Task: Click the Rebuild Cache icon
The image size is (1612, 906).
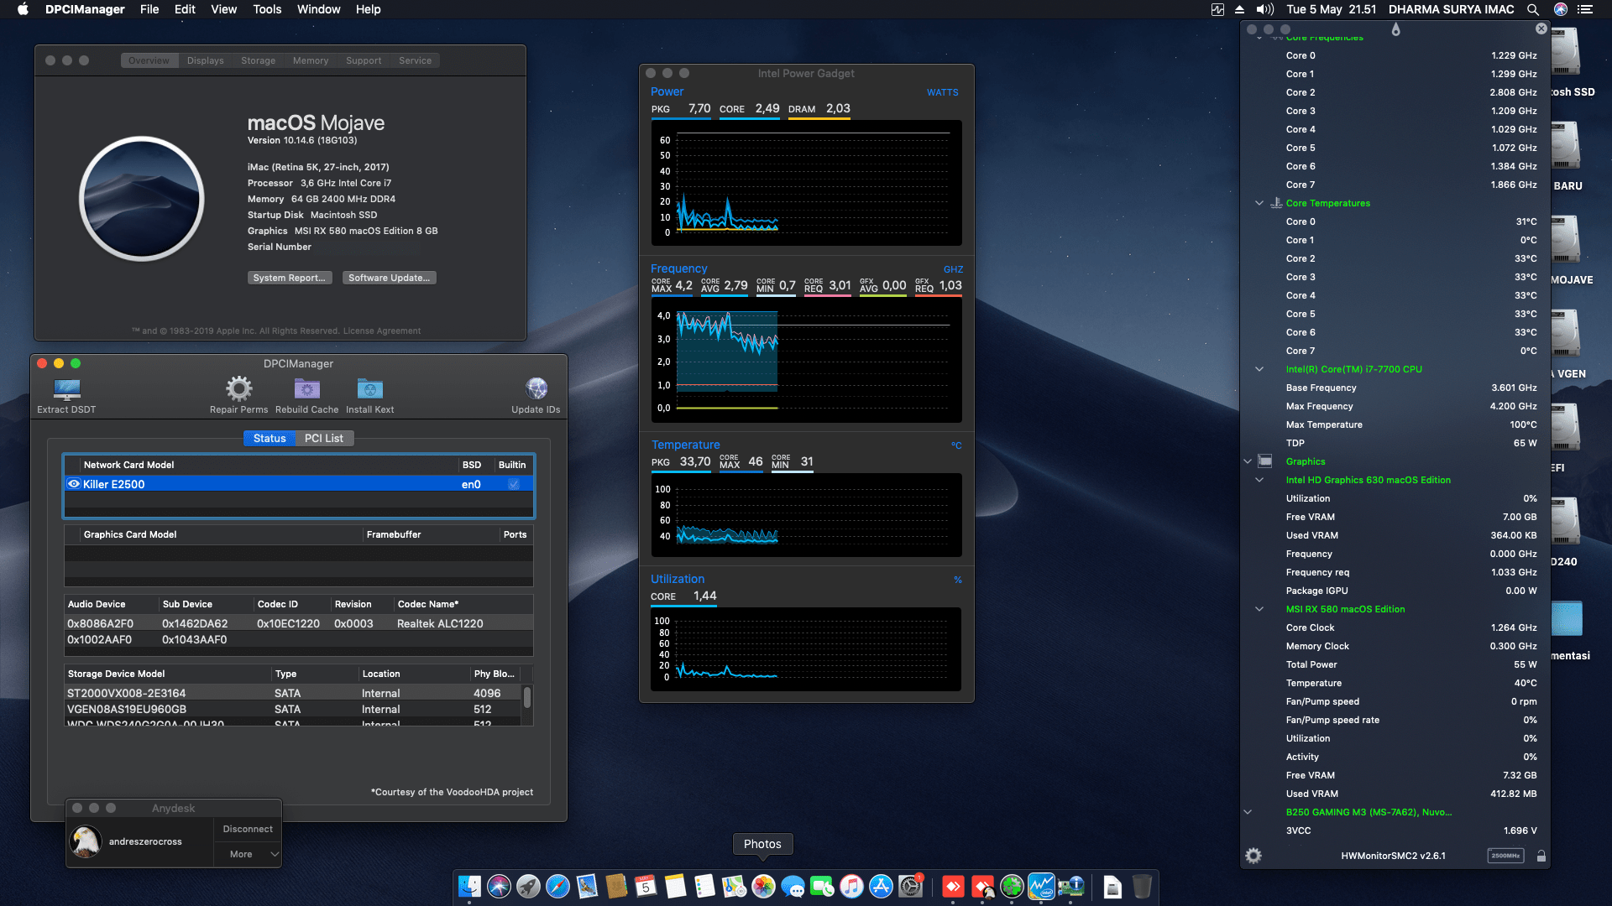Action: [307, 389]
